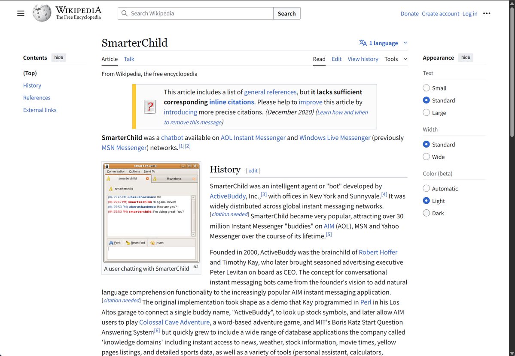515x356 pixels.
Task: Switch to the Talk tab
Action: [x=129, y=59]
